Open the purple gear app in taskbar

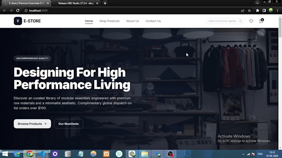55,154
